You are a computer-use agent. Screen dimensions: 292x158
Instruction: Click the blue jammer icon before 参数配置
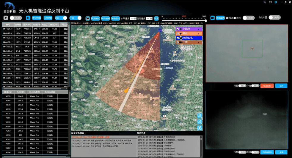(213, 18)
